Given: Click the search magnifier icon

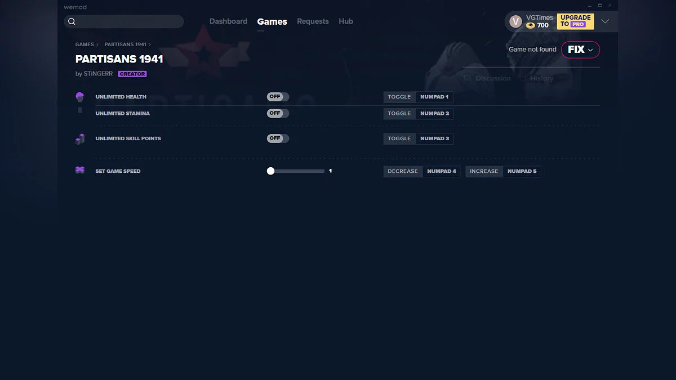Looking at the screenshot, I should (x=72, y=21).
